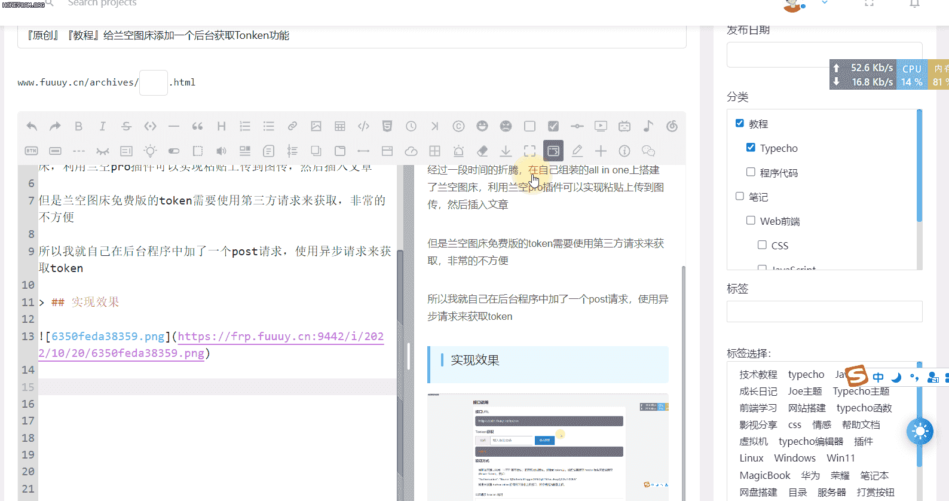This screenshot has height=501, width=949.
Task: Click the URL slug input box
Action: (x=154, y=83)
